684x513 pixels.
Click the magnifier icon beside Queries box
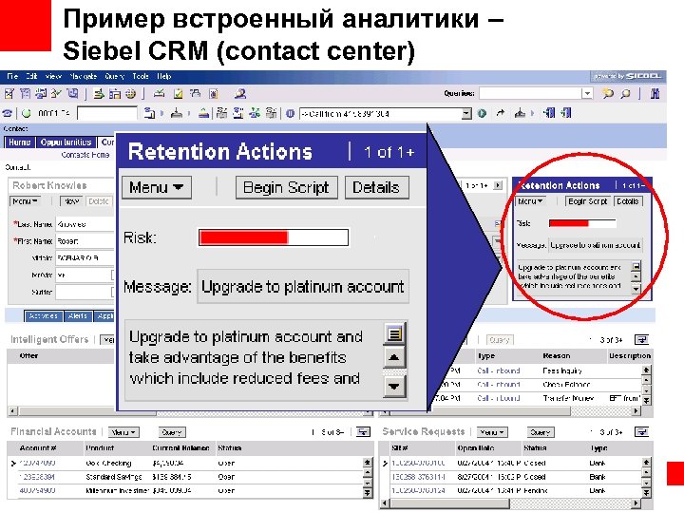point(625,93)
